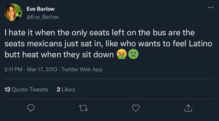Reply to Eve Barlow's tweet
The height and width of the screenshot is (121, 219).
[x=31, y=108]
